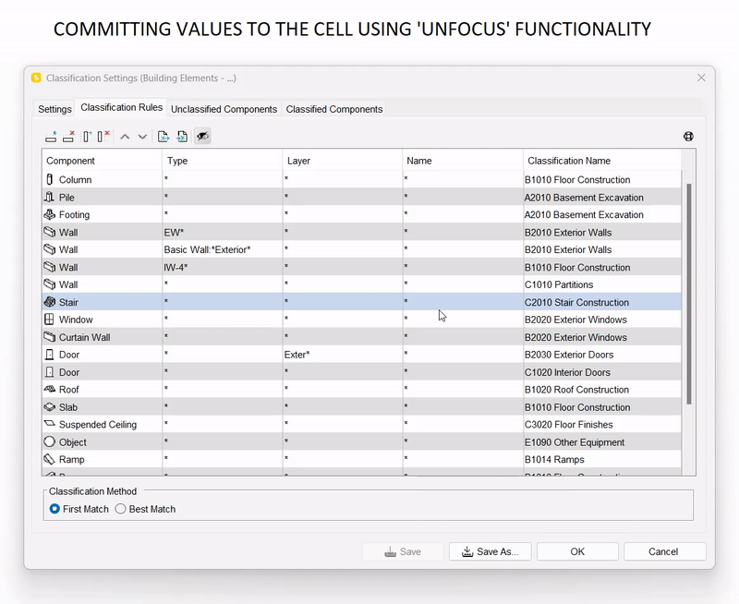Click the rules table vertical scrollbar thumb
The image size is (739, 604).
coord(688,294)
